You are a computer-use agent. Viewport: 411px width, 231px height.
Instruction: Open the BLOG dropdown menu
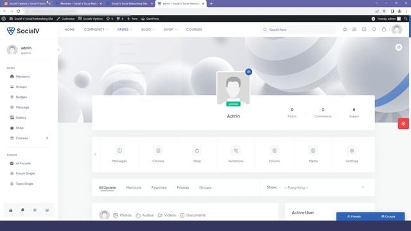pyautogui.click(x=148, y=30)
